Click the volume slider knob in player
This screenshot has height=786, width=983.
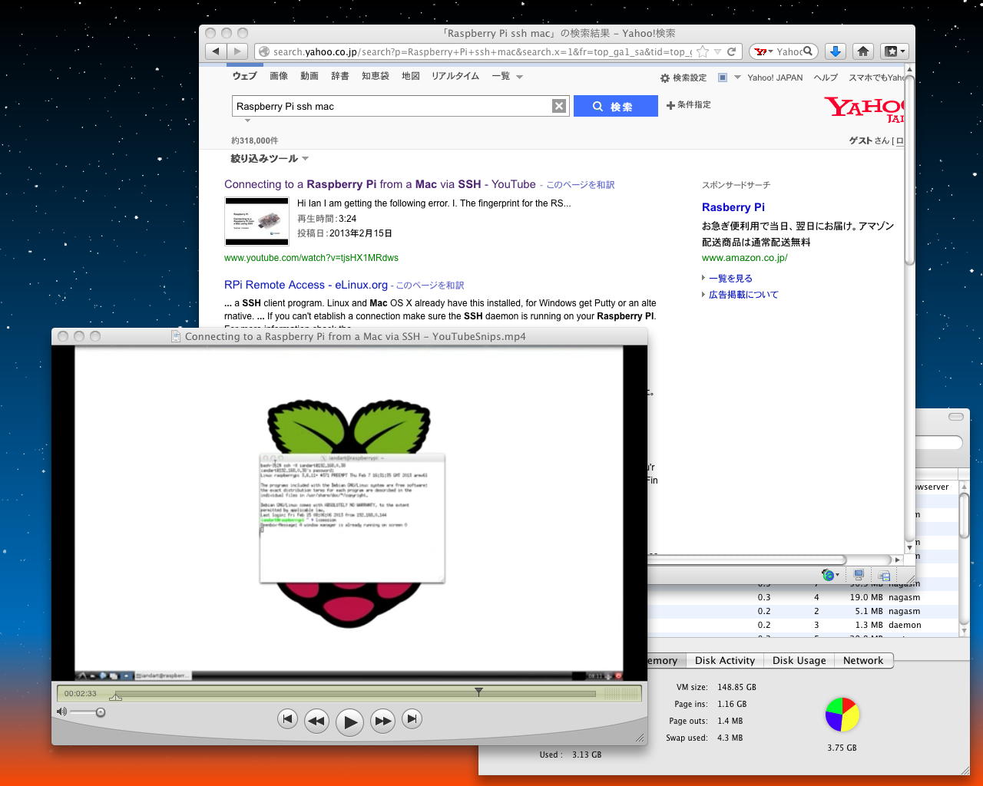tap(100, 712)
